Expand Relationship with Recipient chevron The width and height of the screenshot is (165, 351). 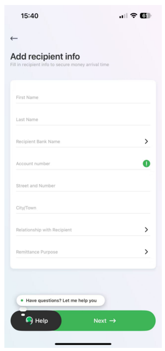click(x=146, y=230)
